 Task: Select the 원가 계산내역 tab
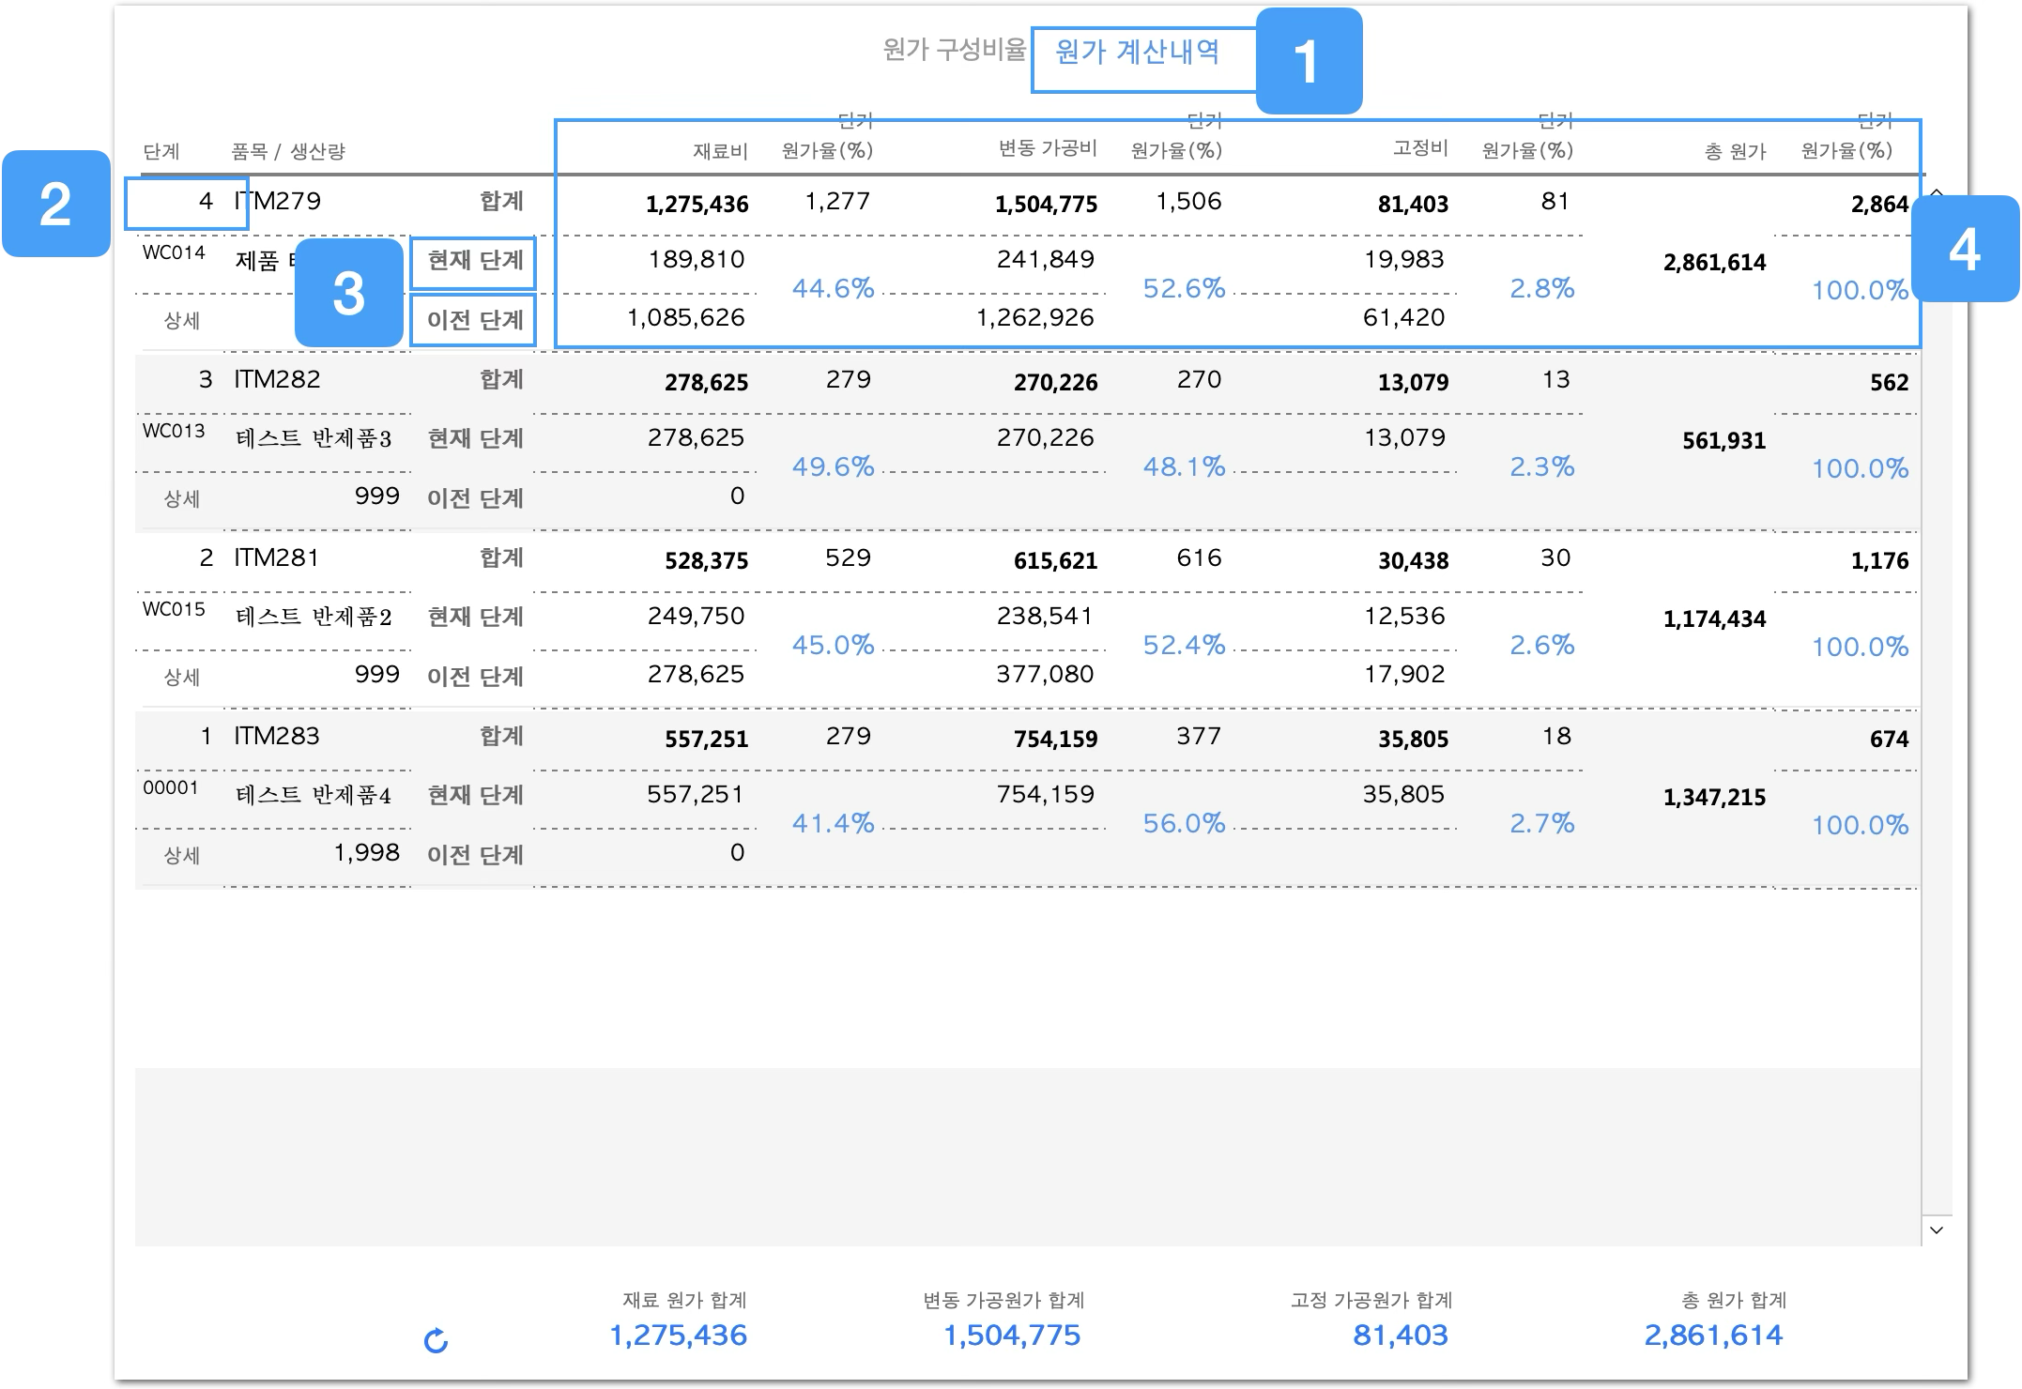pyautogui.click(x=1137, y=53)
